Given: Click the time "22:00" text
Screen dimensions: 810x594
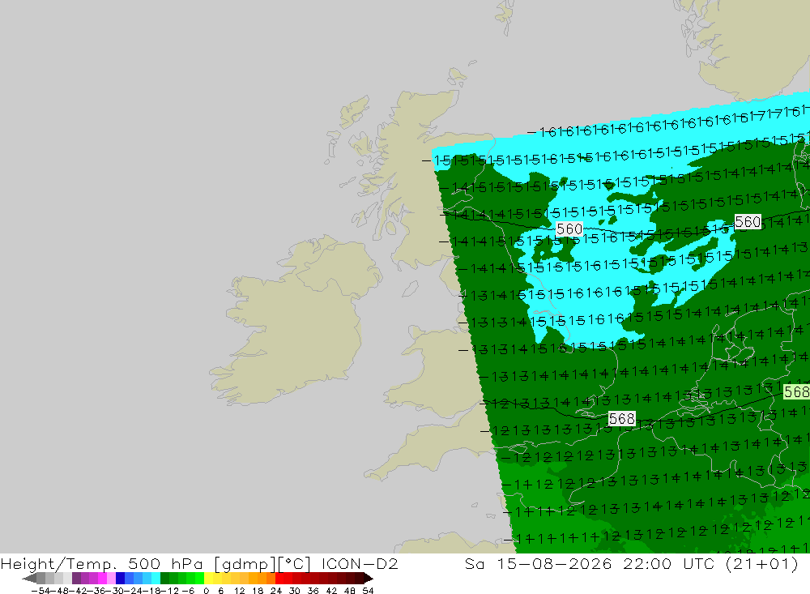Looking at the screenshot, I should [647, 563].
